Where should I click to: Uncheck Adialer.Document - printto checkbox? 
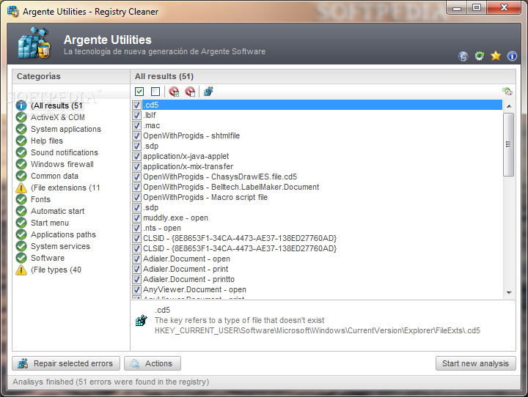(x=136, y=280)
